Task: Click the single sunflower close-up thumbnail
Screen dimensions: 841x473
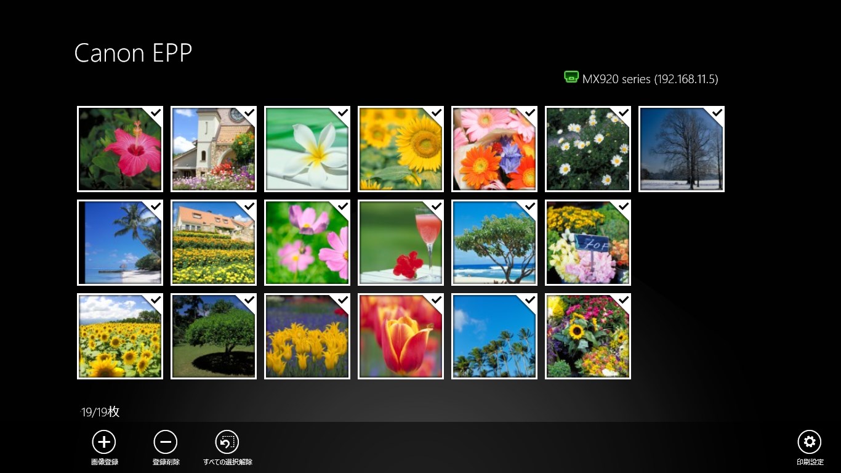Action: [x=401, y=149]
